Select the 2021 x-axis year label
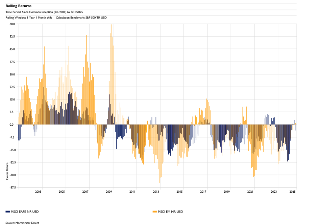The height and width of the screenshot is (224, 317). pos(250,192)
